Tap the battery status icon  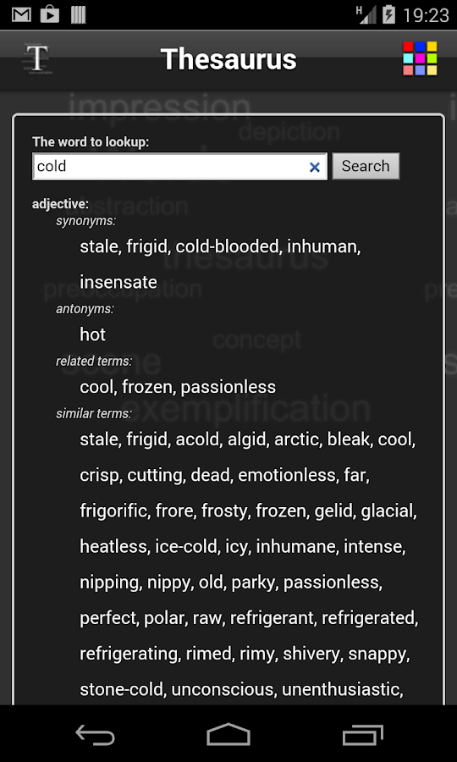click(388, 14)
